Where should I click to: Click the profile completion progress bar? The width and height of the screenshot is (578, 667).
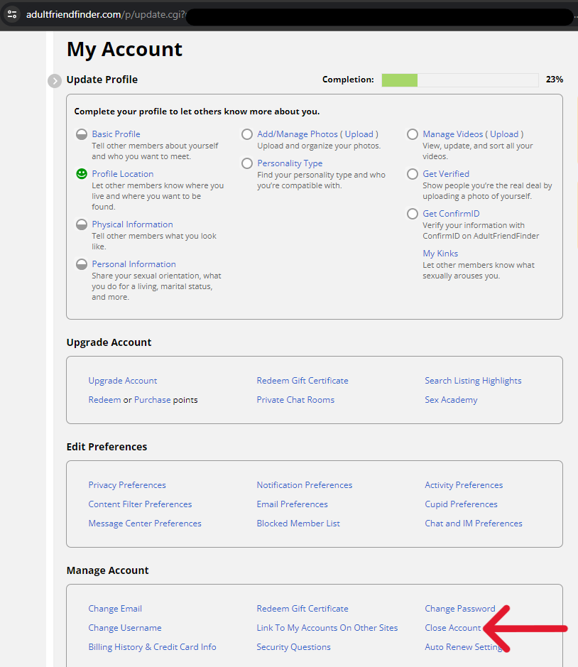459,80
